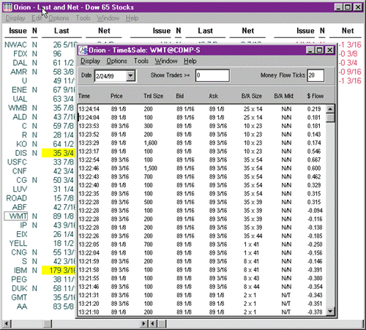Open the Help menu in Time&Sale window

pos(190,61)
